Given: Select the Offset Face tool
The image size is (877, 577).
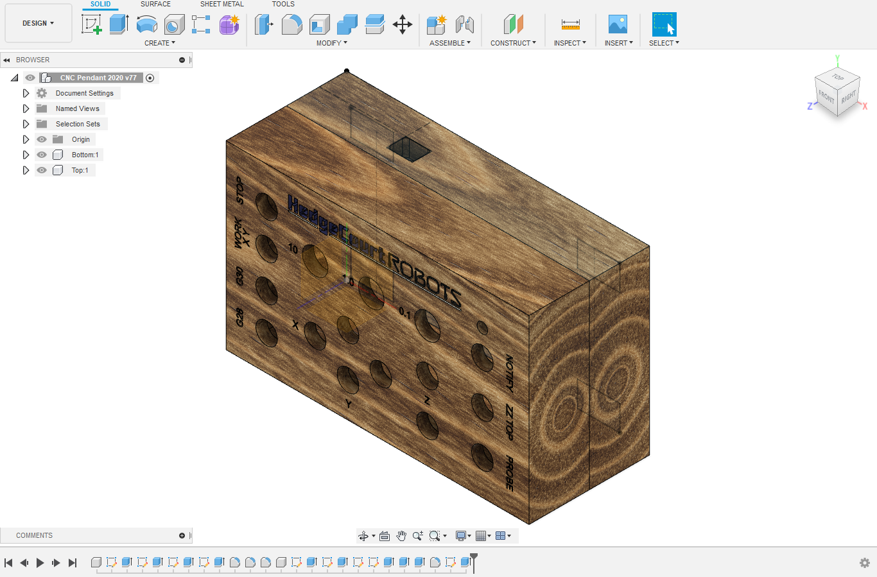Looking at the screenshot, I should [x=374, y=24].
